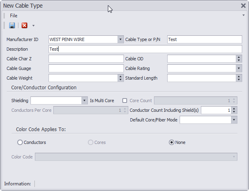Screen dimensions: 249x191
Task: Click the Standard Length spinner arrows
Action: pos(239,78)
